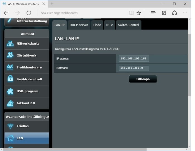Click the LAN house icon

[11, 138]
